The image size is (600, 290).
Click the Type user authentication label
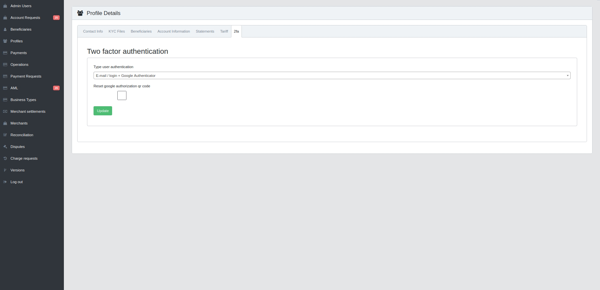click(x=113, y=67)
